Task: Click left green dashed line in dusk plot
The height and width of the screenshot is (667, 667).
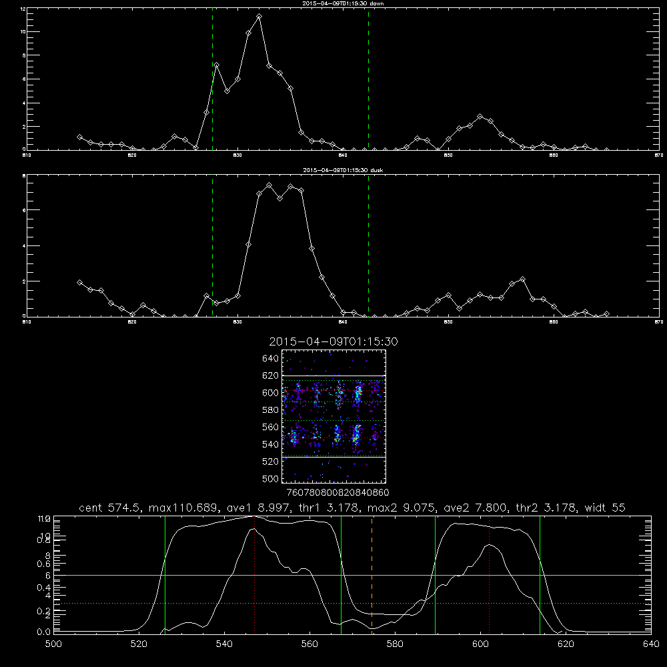Action: pos(212,246)
